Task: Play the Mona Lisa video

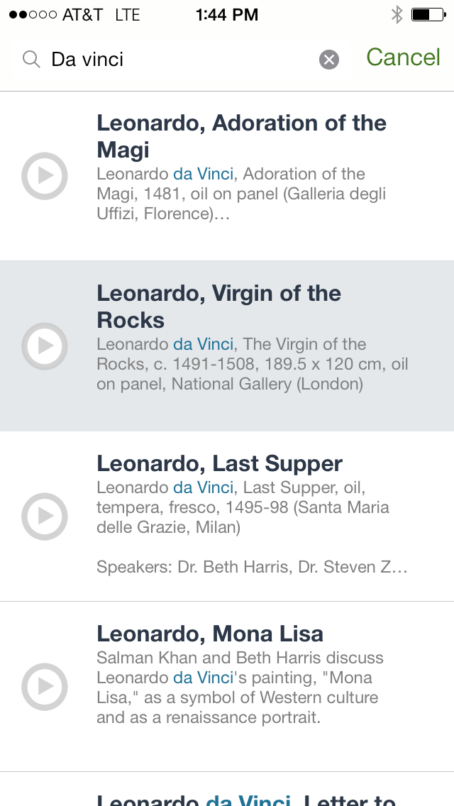Action: tap(45, 686)
